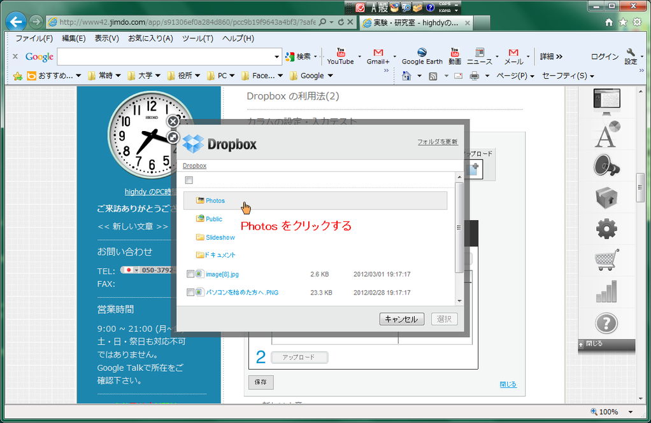Open the お気に入り(A) menu
This screenshot has width=651, height=423.
[150, 39]
